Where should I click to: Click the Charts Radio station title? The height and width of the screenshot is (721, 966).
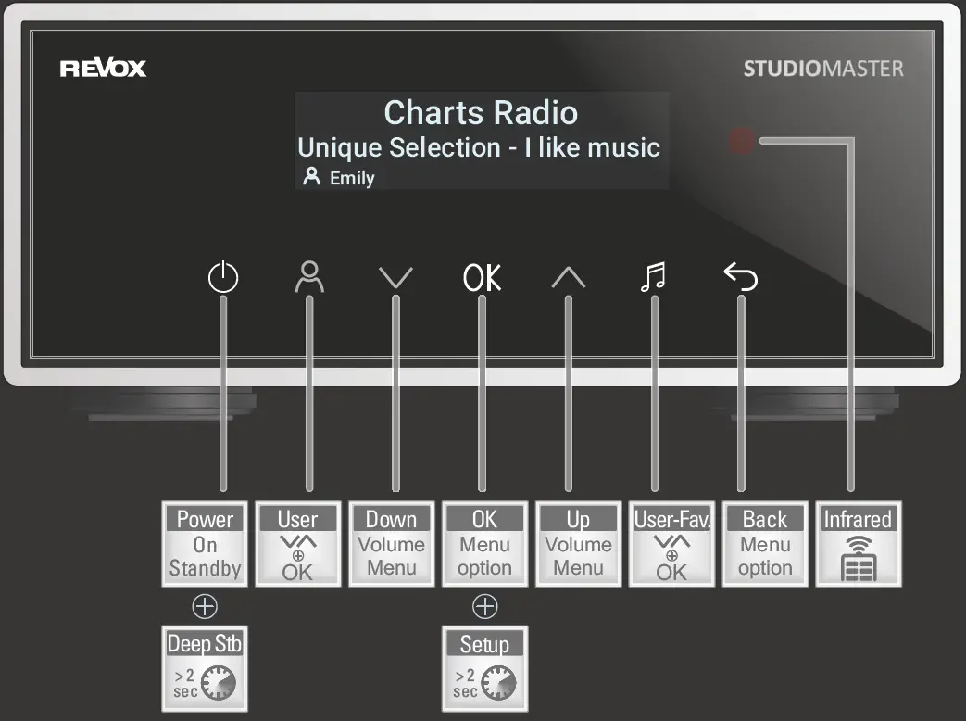481,113
